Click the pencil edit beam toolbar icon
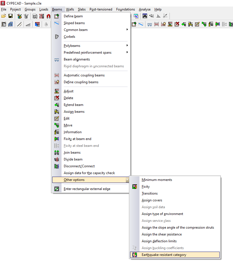Image resolution: width=233 pixels, height=265 pixels. (x=197, y=24)
